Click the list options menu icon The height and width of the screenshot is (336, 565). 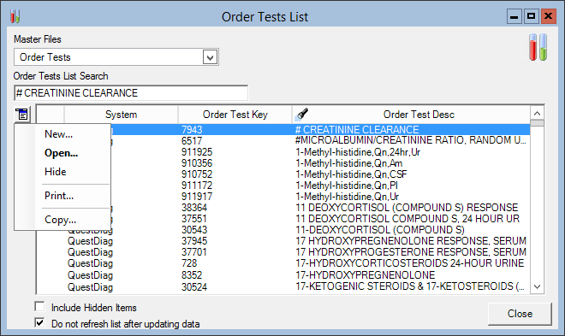pyautogui.click(x=22, y=115)
